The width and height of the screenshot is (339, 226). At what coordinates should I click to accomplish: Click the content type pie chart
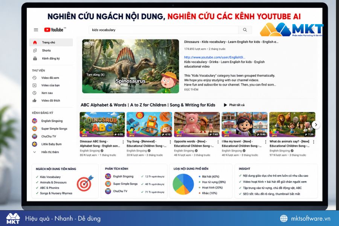(x=183, y=184)
